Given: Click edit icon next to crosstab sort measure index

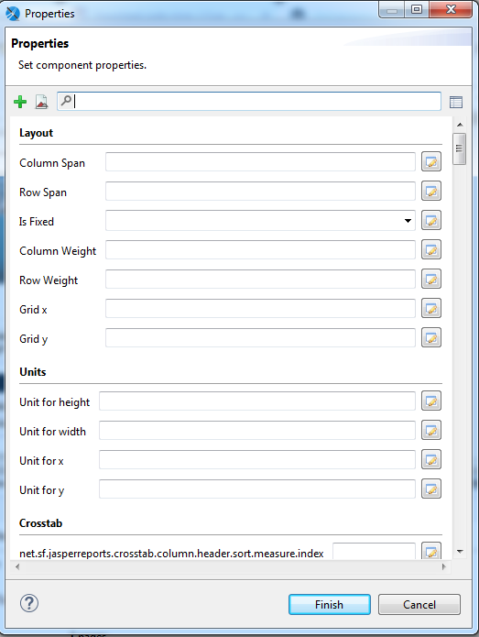Looking at the screenshot, I should (x=431, y=551).
